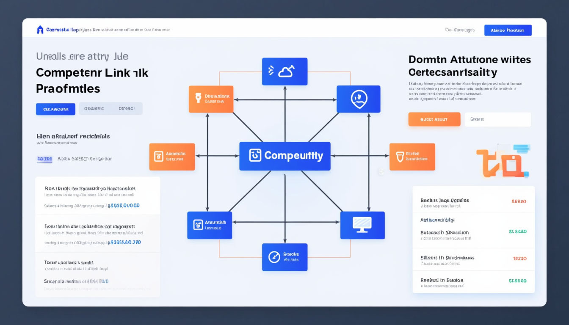Click the 3D orange illustration thumbnail

503,162
